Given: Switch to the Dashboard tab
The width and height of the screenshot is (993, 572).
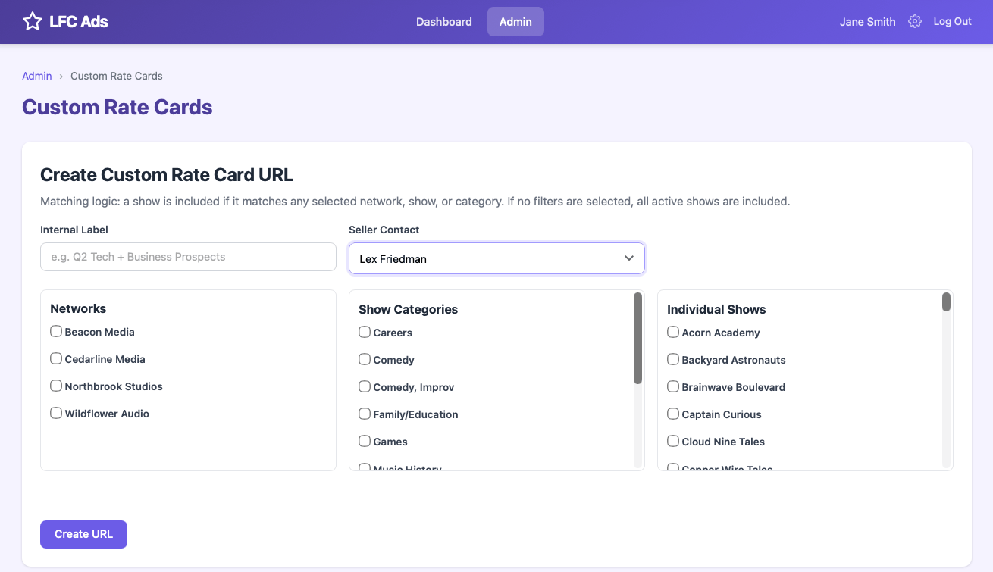Looking at the screenshot, I should 443,21.
